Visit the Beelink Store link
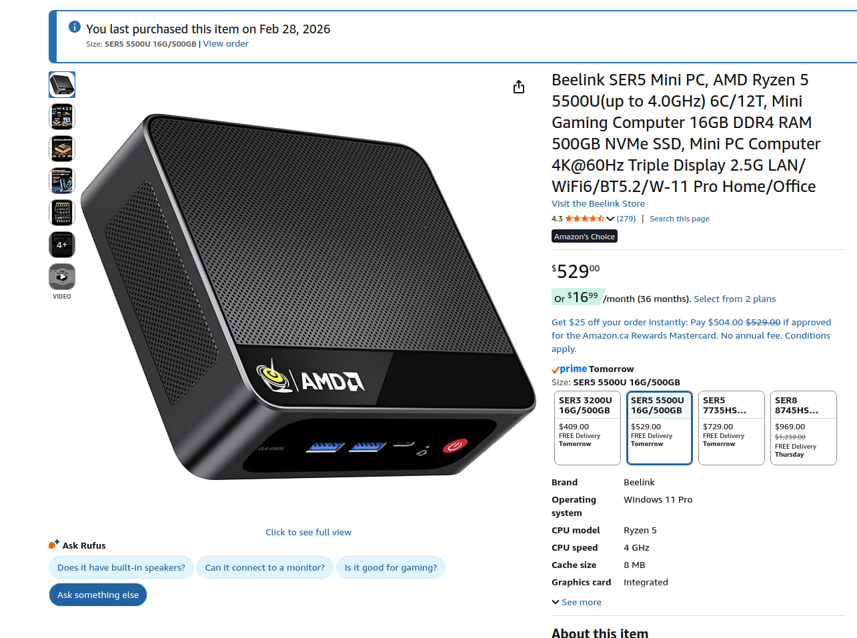857x638 pixels. click(x=598, y=203)
